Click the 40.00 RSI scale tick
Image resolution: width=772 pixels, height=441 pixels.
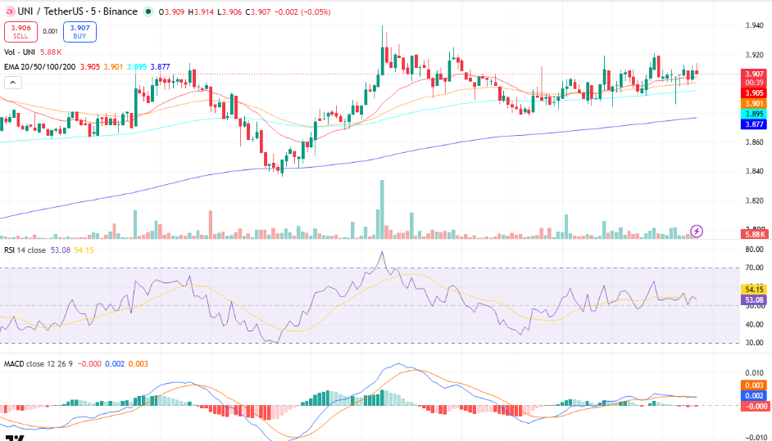[x=754, y=325]
